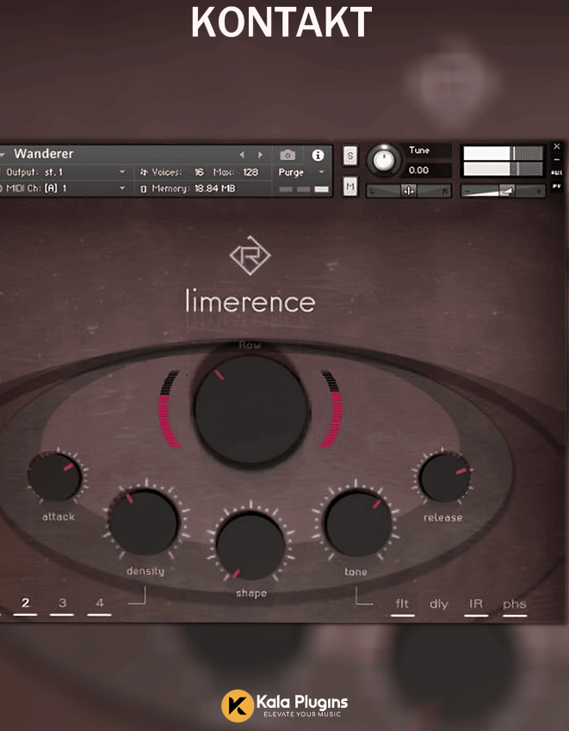Click the Rigid Audio diamond logo
569x731 pixels.
tap(250, 257)
